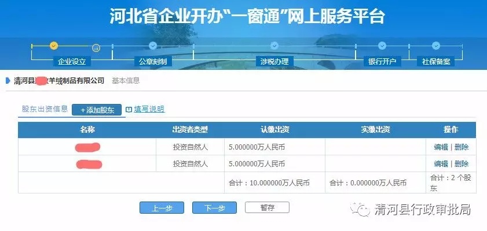Click 删除 for the second shareholder
Screen dimensions: 487x231
click(x=462, y=163)
